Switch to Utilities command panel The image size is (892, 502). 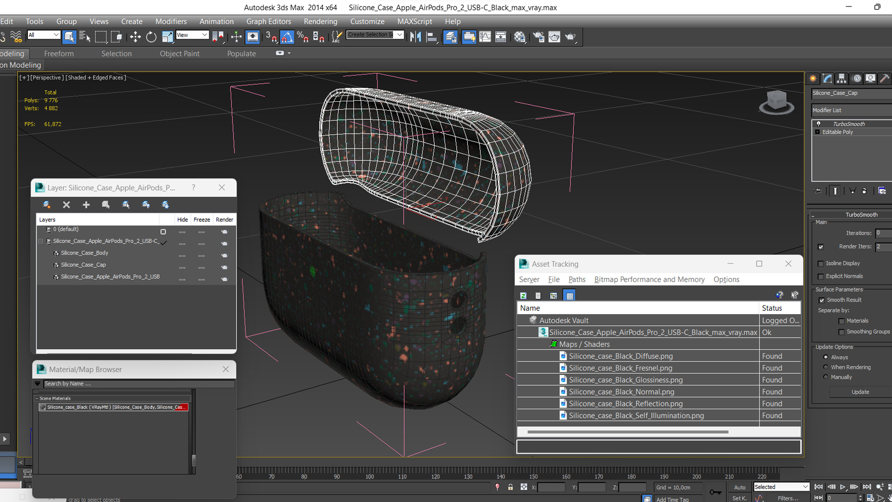pos(885,79)
